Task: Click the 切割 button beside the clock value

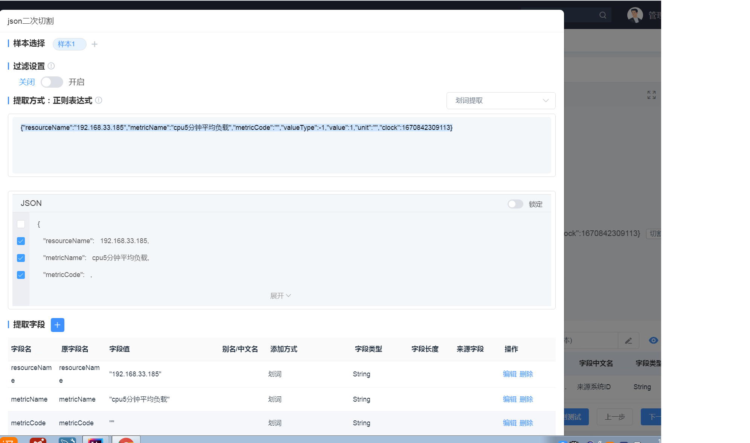Action: [x=654, y=234]
